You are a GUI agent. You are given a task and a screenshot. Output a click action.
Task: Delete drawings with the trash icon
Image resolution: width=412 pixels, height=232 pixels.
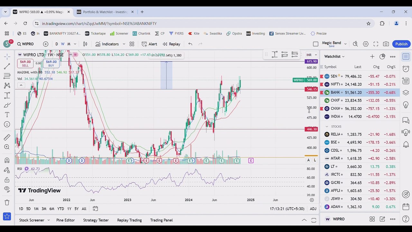click(7, 202)
